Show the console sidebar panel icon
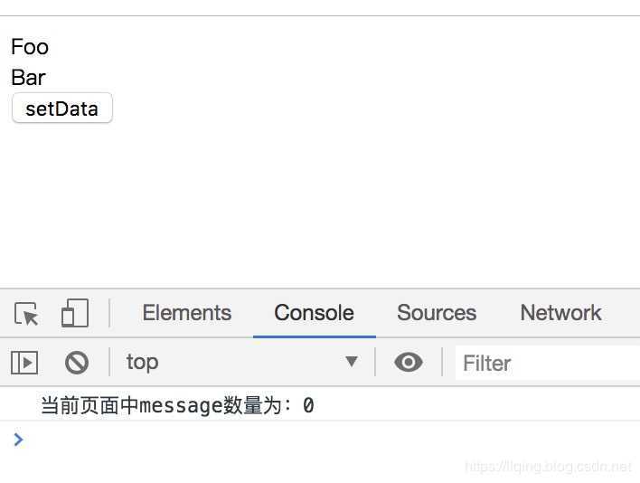The height and width of the screenshot is (483, 640). [24, 363]
